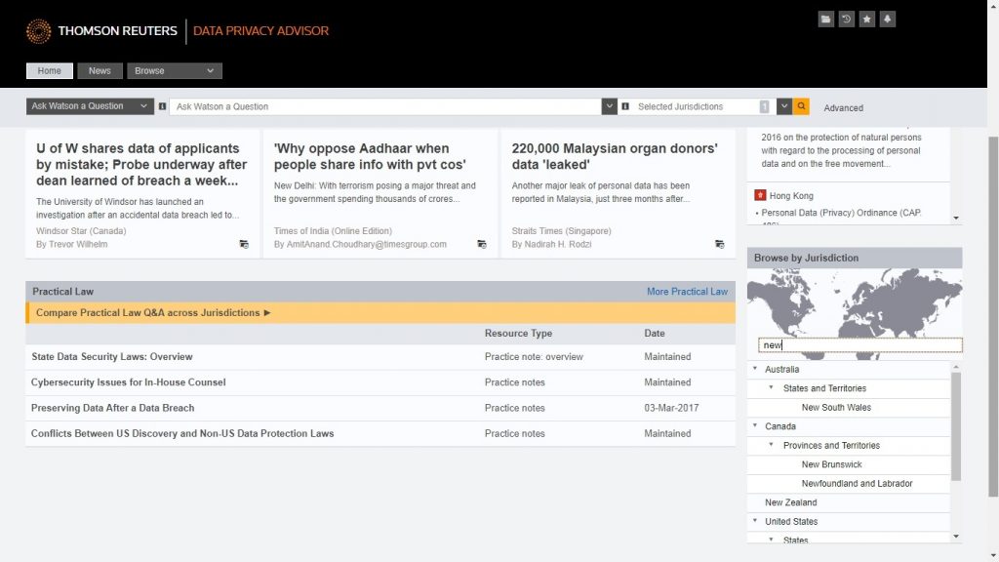The height and width of the screenshot is (562, 999).
Task: Open the History clock icon
Action: click(846, 20)
